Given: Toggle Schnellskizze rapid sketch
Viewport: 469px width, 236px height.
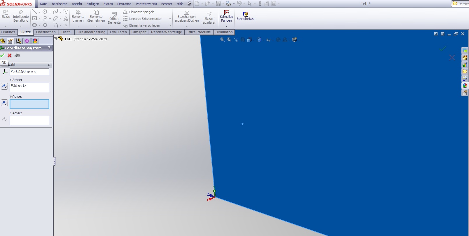Looking at the screenshot, I should (246, 16).
